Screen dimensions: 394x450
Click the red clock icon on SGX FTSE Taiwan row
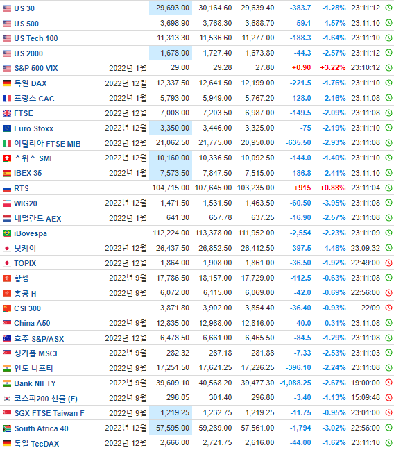[388, 412]
